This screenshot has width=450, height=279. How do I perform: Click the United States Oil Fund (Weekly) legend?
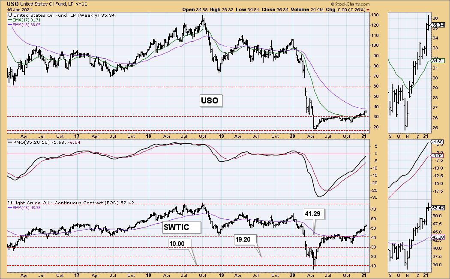click(x=62, y=15)
